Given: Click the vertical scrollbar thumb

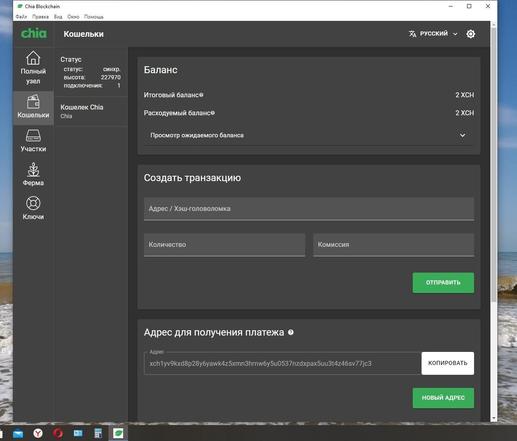Looking at the screenshot, I should (494, 165).
